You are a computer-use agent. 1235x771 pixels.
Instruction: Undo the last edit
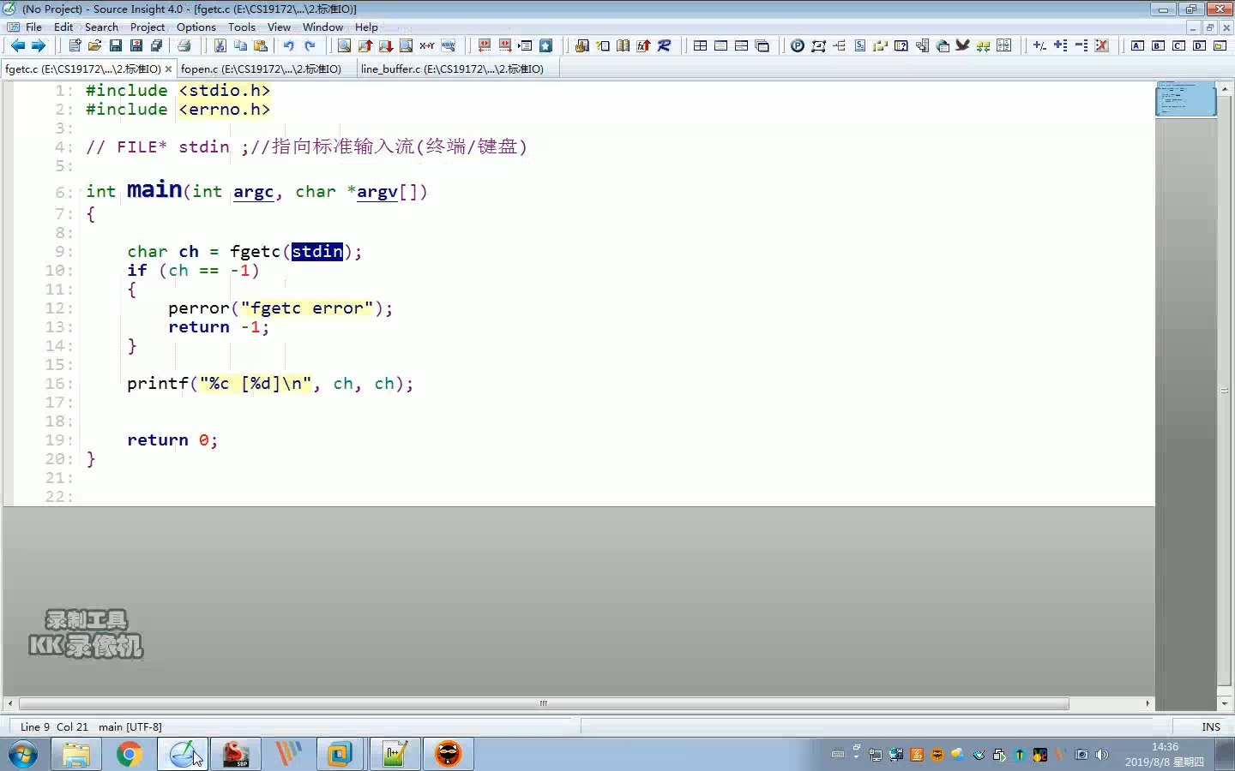pyautogui.click(x=289, y=46)
